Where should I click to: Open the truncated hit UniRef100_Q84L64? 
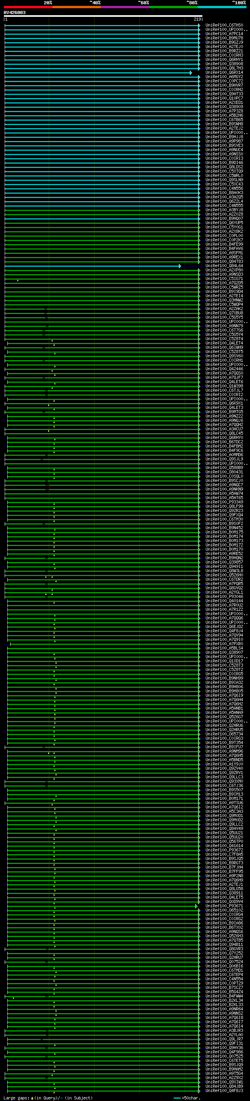(x=224, y=266)
